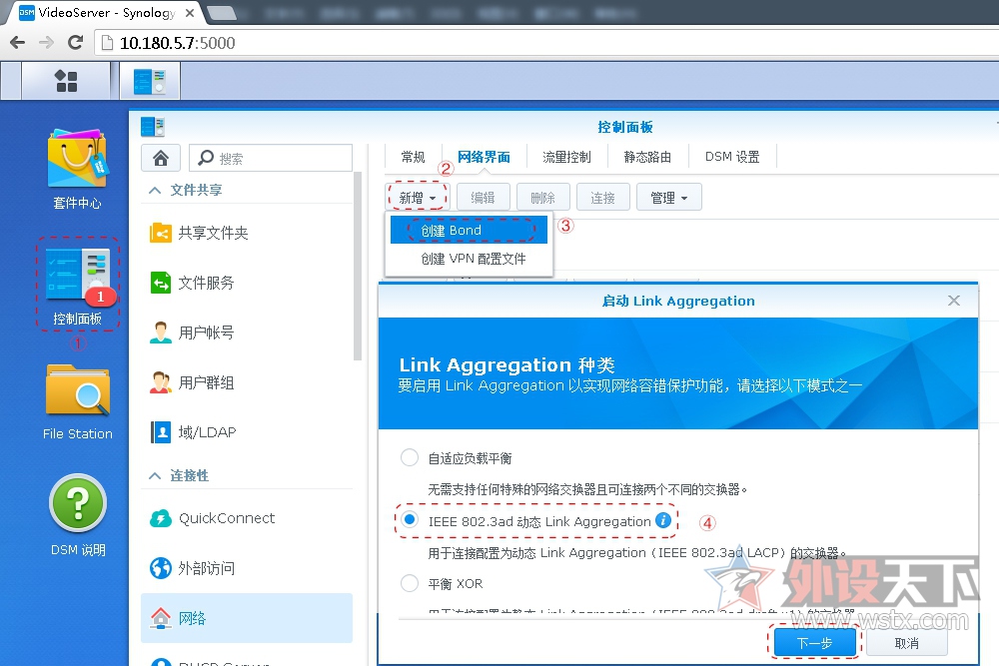Click the QuickConnect cloud icon
The height and width of the screenshot is (666, 999).
(161, 518)
